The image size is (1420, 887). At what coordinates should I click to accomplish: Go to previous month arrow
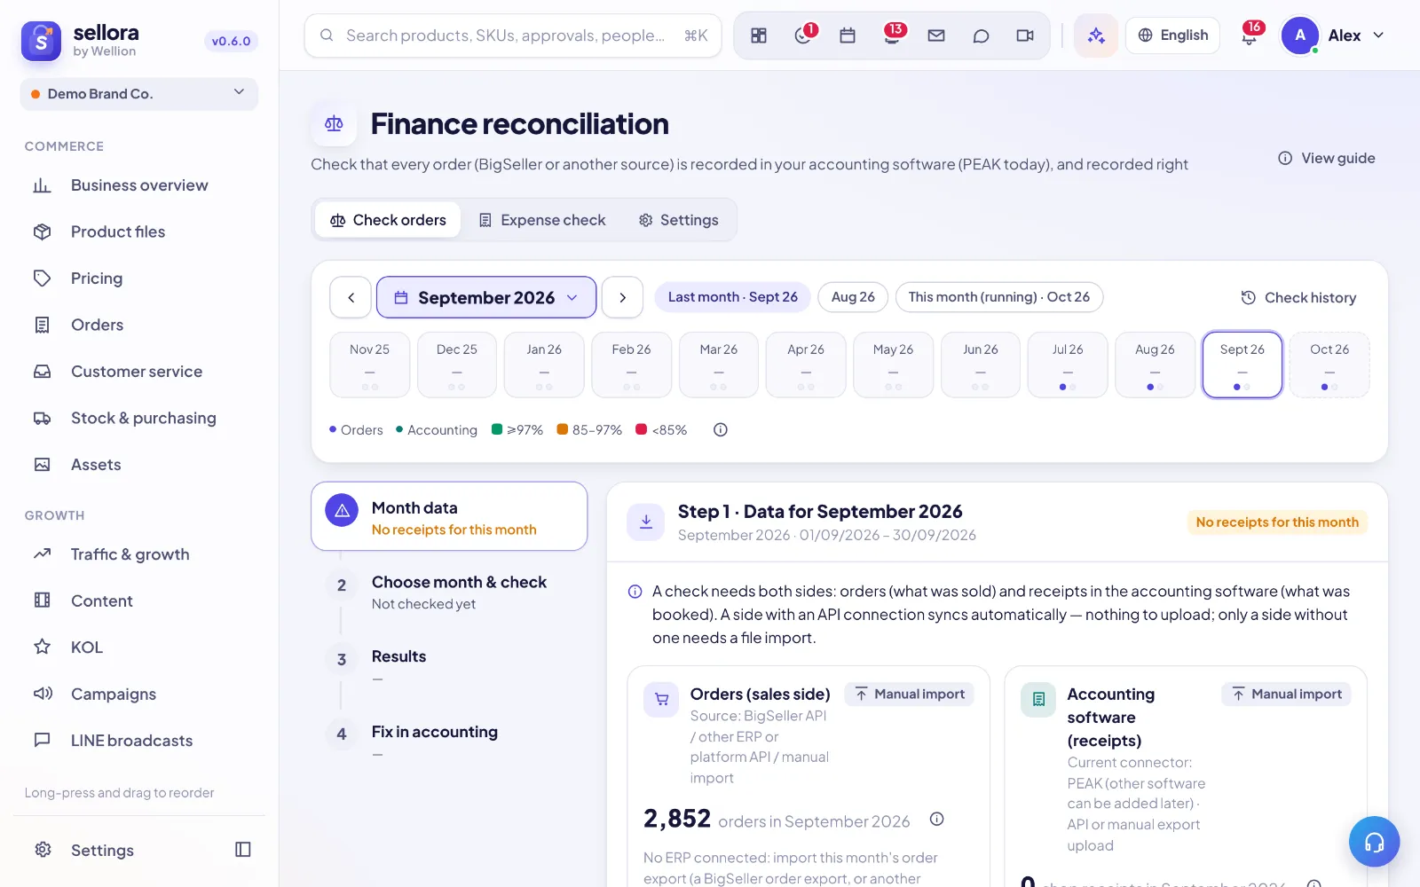click(351, 297)
